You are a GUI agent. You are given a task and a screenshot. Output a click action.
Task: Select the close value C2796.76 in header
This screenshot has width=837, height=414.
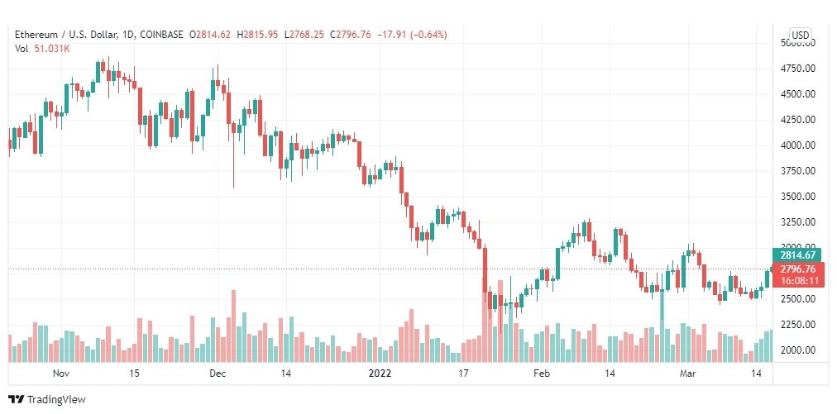coord(350,35)
